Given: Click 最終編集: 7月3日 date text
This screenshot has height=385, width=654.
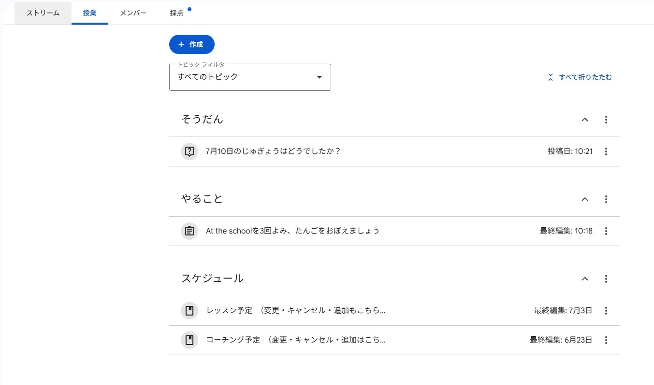Looking at the screenshot, I should pyautogui.click(x=563, y=311).
